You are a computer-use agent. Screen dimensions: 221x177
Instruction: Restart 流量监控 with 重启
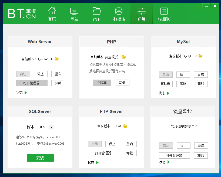[x=201, y=146]
